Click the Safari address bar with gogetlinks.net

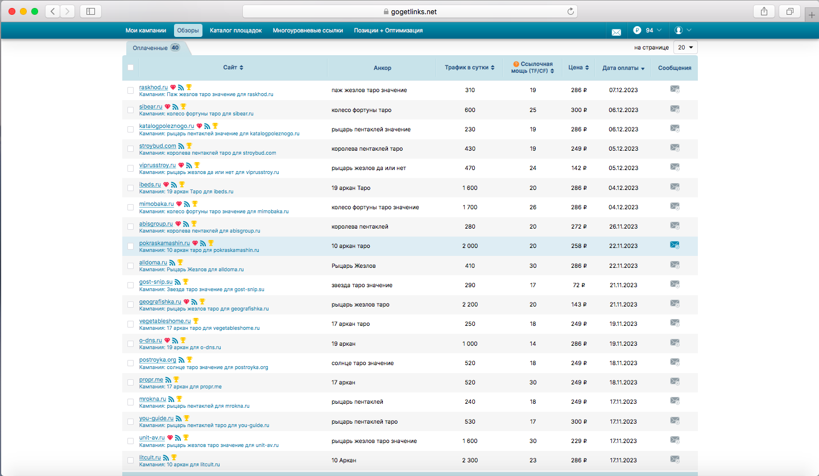(409, 11)
